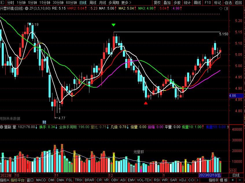Select the DMA indicator tab
The height and width of the screenshot is (183, 245).
click(x=60, y=180)
